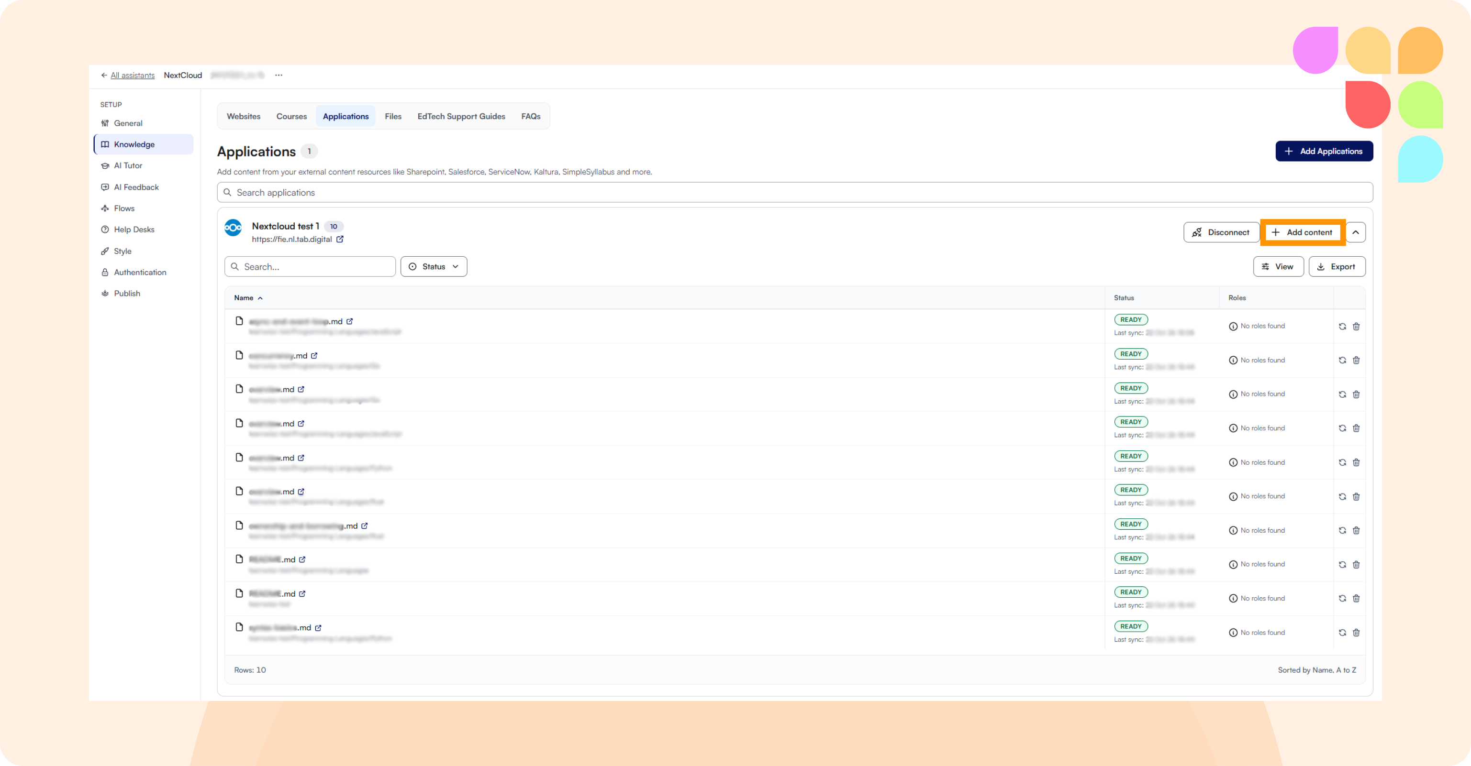Image resolution: width=1471 pixels, height=766 pixels.
Task: Open external link of bottom row file
Action: [318, 628]
